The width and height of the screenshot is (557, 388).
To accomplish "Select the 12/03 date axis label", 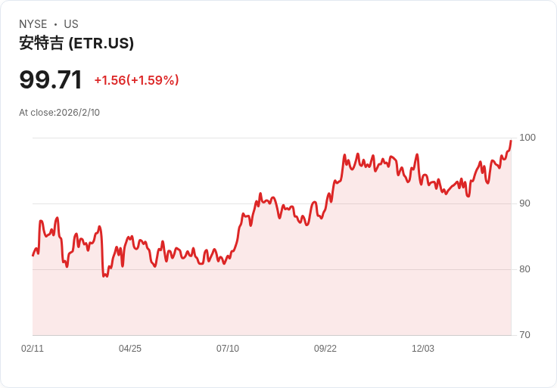I will pyautogui.click(x=423, y=349).
